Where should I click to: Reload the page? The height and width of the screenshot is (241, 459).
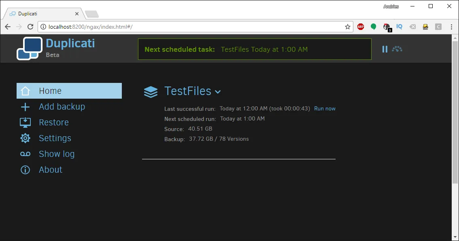(30, 27)
